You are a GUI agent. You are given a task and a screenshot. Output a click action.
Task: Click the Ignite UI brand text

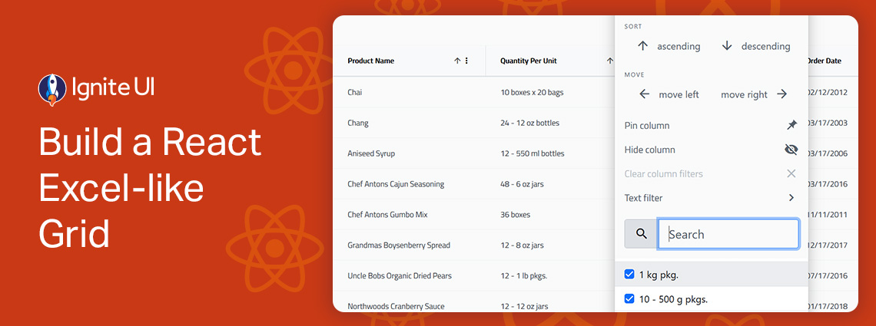point(114,88)
